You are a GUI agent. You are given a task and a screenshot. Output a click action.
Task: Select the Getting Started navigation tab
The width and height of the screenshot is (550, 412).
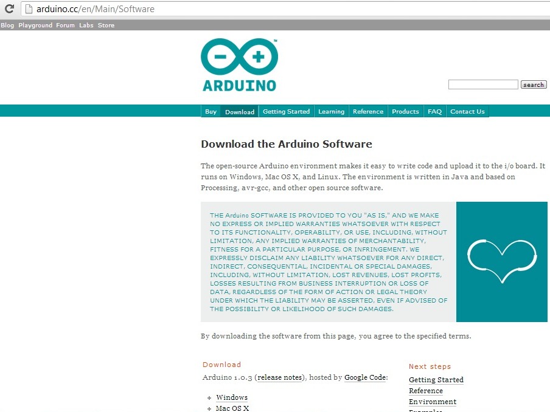(286, 111)
